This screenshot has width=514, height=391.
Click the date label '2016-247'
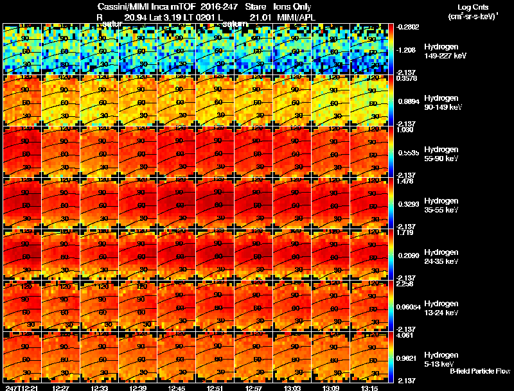pyautogui.click(x=218, y=7)
